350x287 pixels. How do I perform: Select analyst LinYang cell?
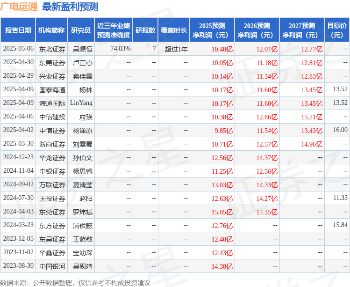point(81,103)
